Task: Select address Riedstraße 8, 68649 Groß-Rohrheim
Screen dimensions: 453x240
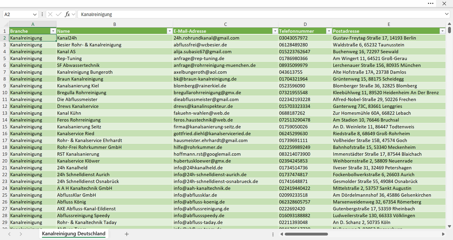Action: pos(389,134)
